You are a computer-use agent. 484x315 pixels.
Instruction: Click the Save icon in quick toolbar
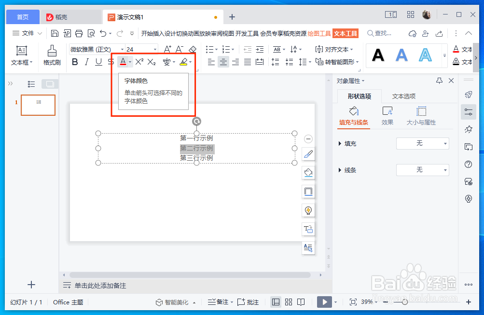[x=55, y=33]
